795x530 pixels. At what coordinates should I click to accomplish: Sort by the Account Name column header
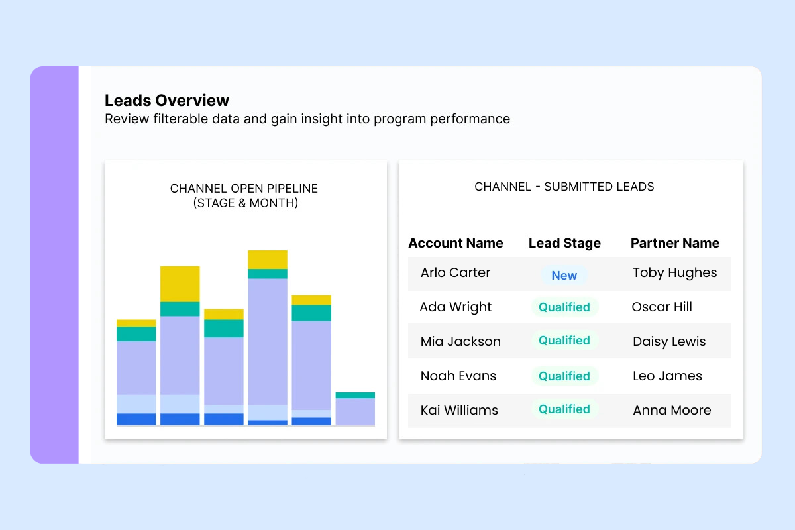pyautogui.click(x=456, y=243)
